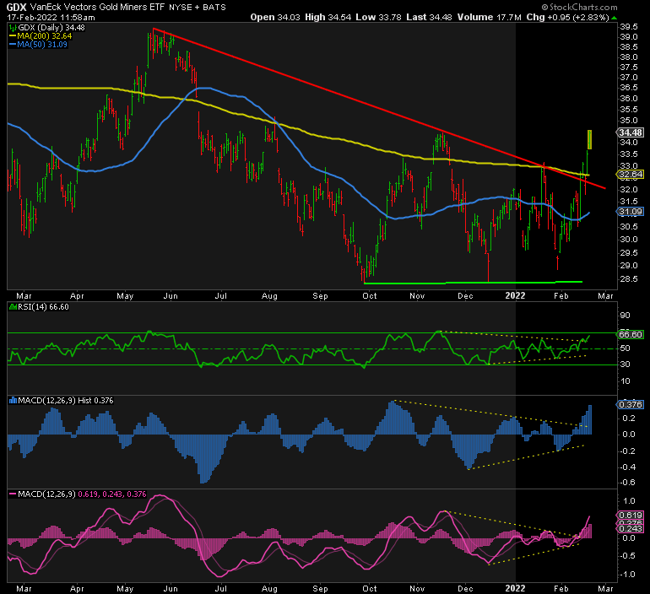Click the blue MA(50) legend line swatch
The height and width of the screenshot is (594, 650).
pyautogui.click(x=13, y=45)
